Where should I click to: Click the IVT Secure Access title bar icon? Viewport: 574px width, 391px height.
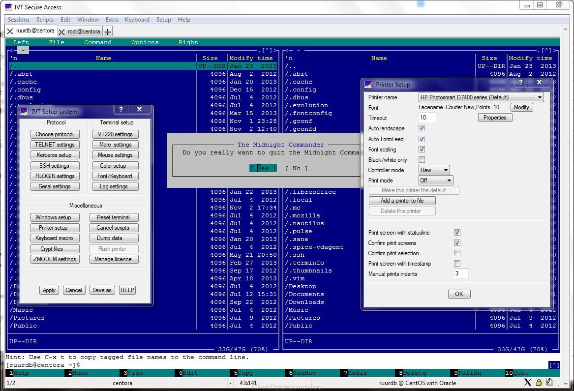coord(8,7)
